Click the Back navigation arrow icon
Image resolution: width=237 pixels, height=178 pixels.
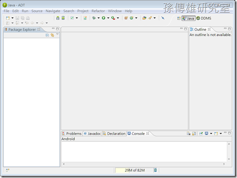pos(32,23)
